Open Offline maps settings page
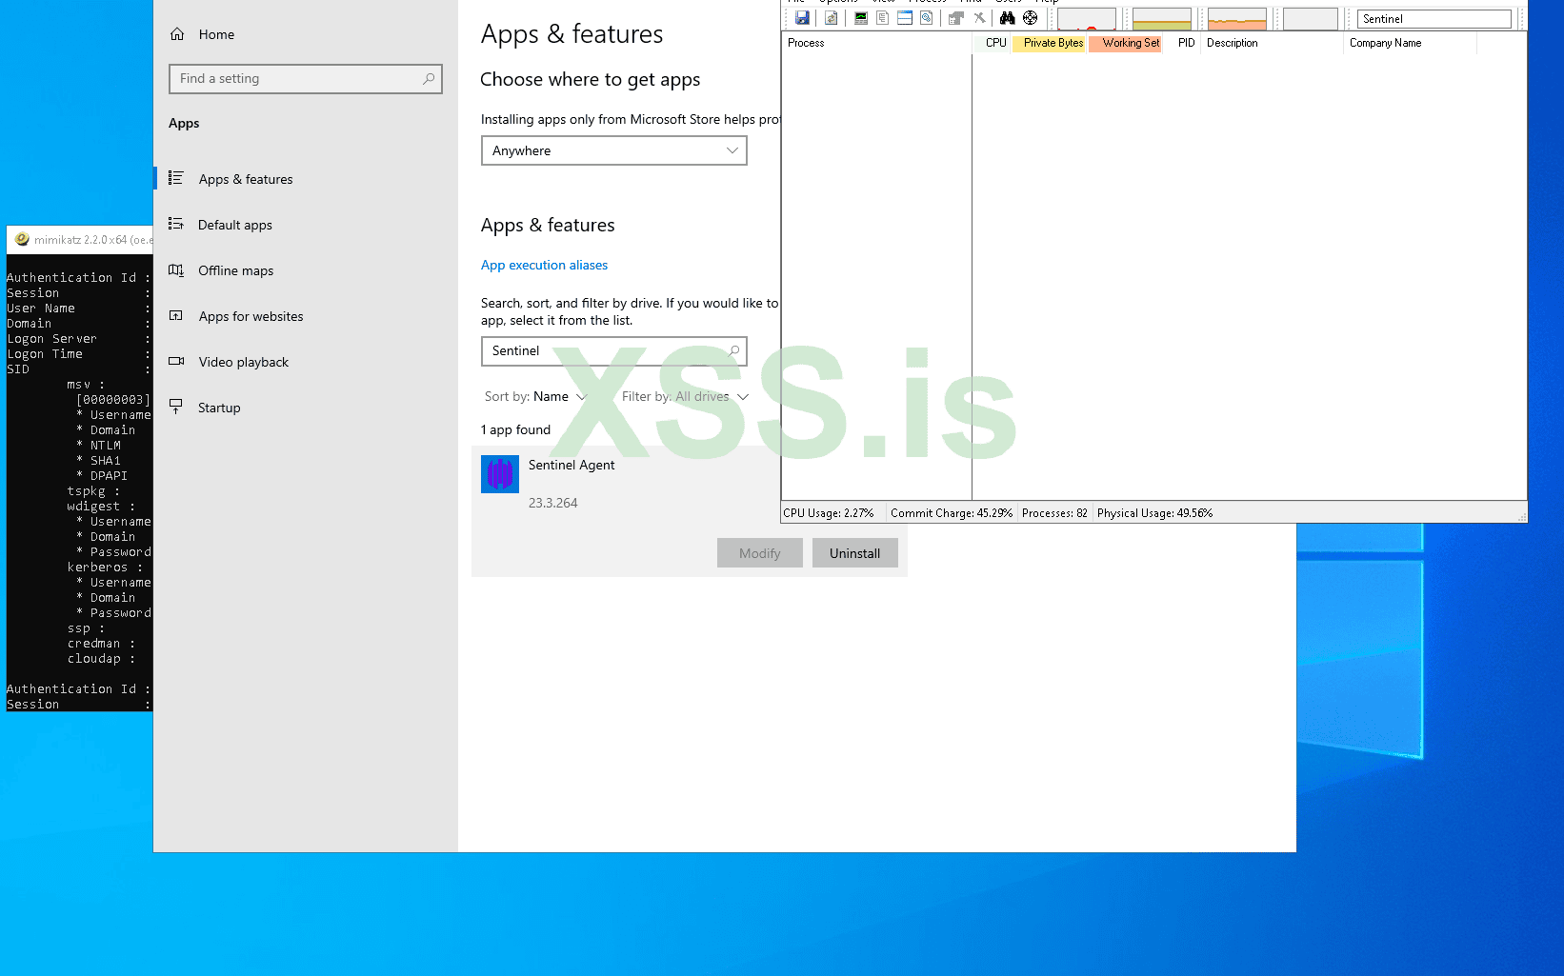This screenshot has width=1564, height=976. click(x=236, y=270)
